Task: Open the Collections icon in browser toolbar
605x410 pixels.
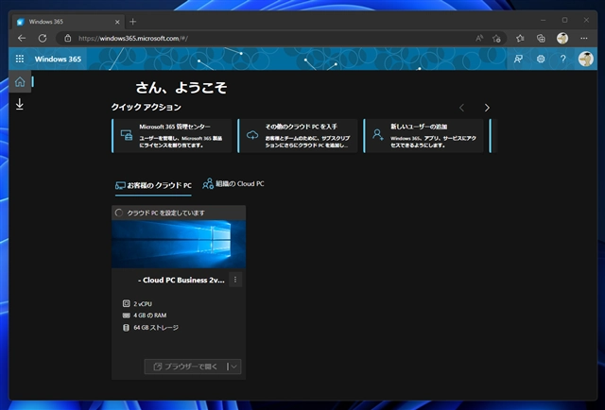Action: pyautogui.click(x=541, y=38)
